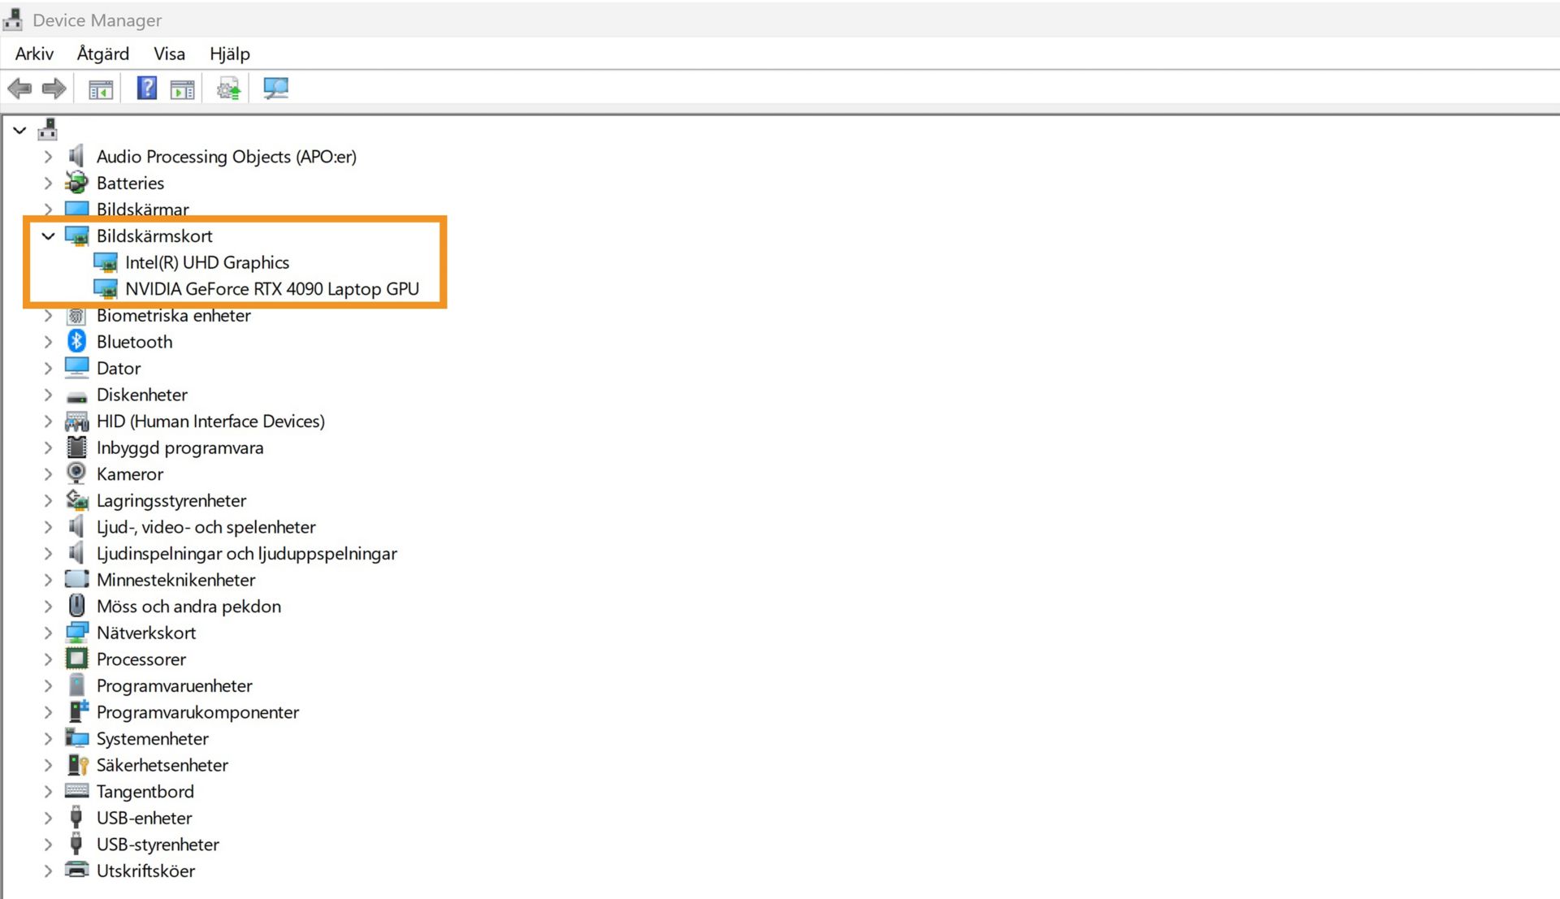The width and height of the screenshot is (1560, 899).
Task: Click Show/Hide Console Tree toolbar icon
Action: [x=101, y=89]
